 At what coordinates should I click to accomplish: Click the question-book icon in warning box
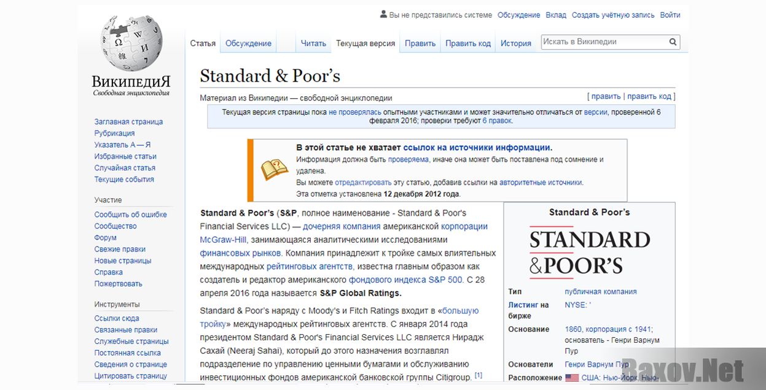[275, 169]
